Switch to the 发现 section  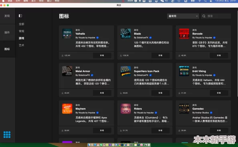7,16
